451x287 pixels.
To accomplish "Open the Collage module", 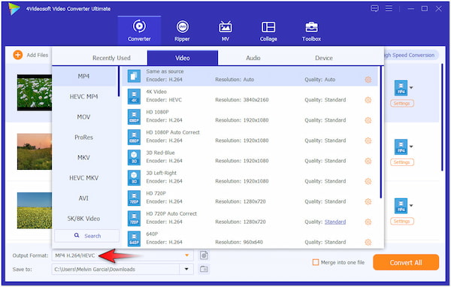I will [x=268, y=30].
